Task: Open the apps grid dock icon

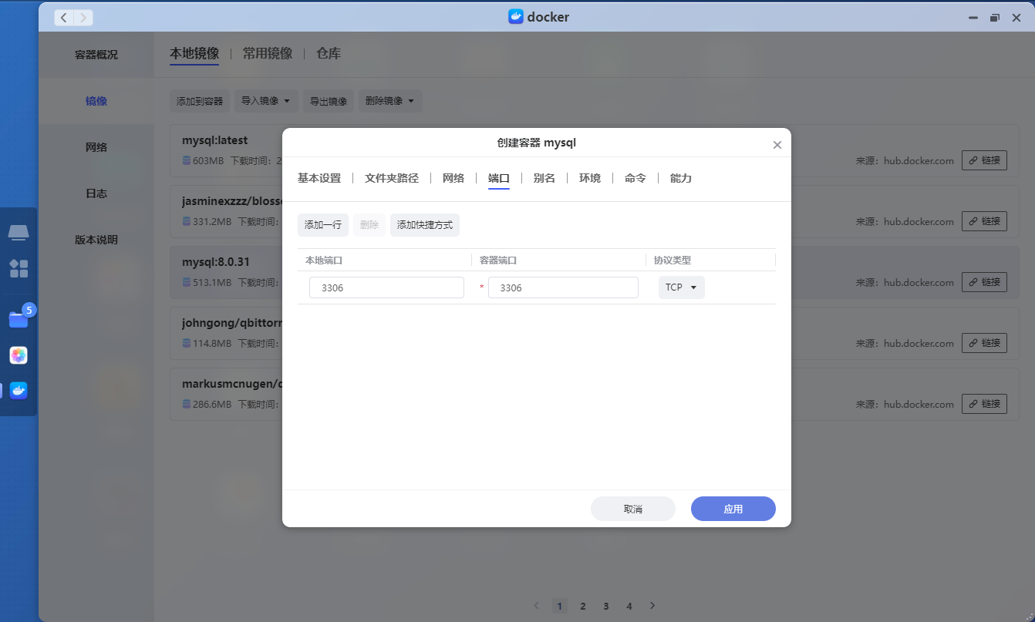Action: pyautogui.click(x=19, y=268)
